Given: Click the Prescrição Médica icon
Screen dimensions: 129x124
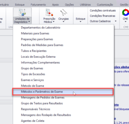Looking at the screenshot, I should tap(49, 12).
